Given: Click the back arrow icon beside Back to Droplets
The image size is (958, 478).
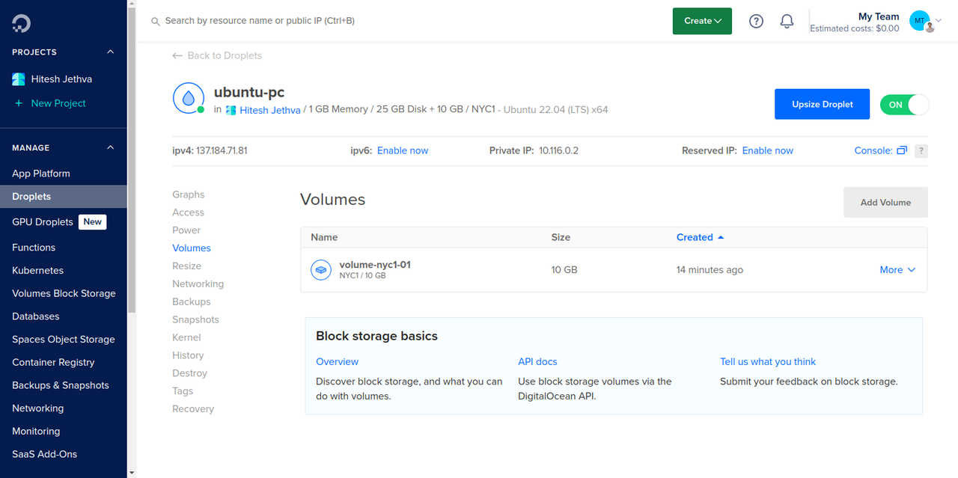Looking at the screenshot, I should click(177, 55).
